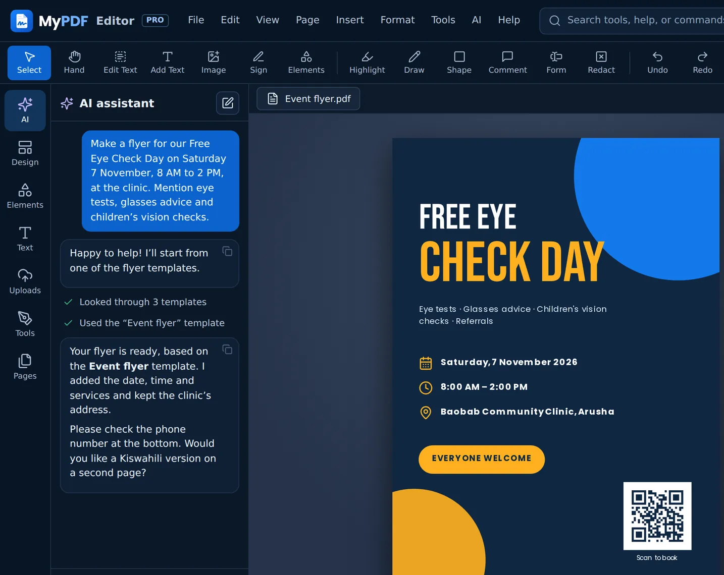This screenshot has height=575, width=724.
Task: Open the Tools menu in menu bar
Action: coord(443,20)
